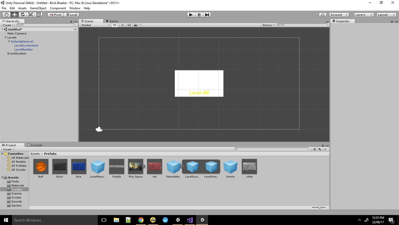
Task: Toggle scene lighting preview
Action: point(122,25)
